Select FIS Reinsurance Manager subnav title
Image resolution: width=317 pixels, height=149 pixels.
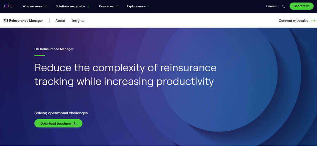point(23,21)
